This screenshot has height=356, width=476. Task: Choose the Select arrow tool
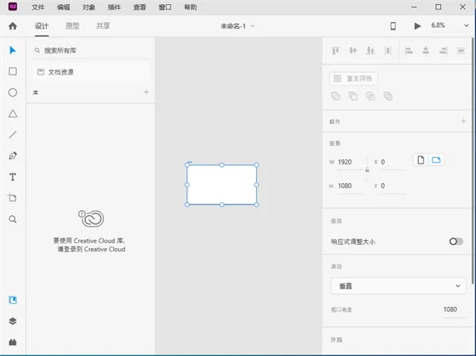pyautogui.click(x=13, y=50)
